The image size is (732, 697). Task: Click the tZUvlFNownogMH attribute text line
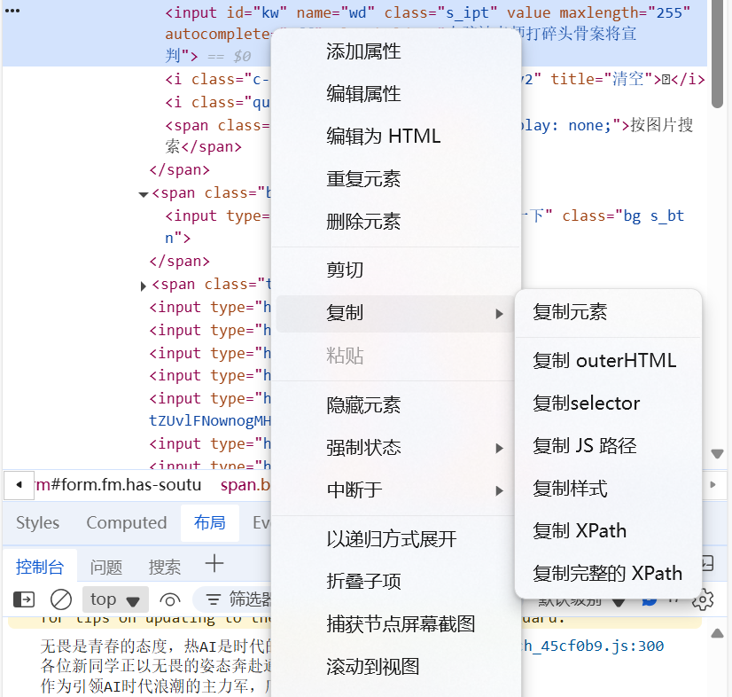coord(210,420)
